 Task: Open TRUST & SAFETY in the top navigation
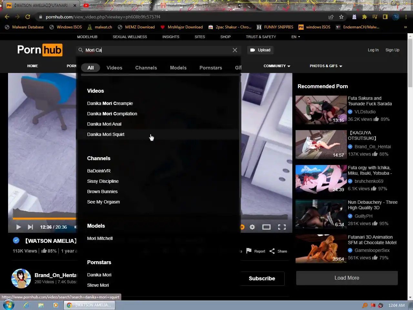coord(261,37)
